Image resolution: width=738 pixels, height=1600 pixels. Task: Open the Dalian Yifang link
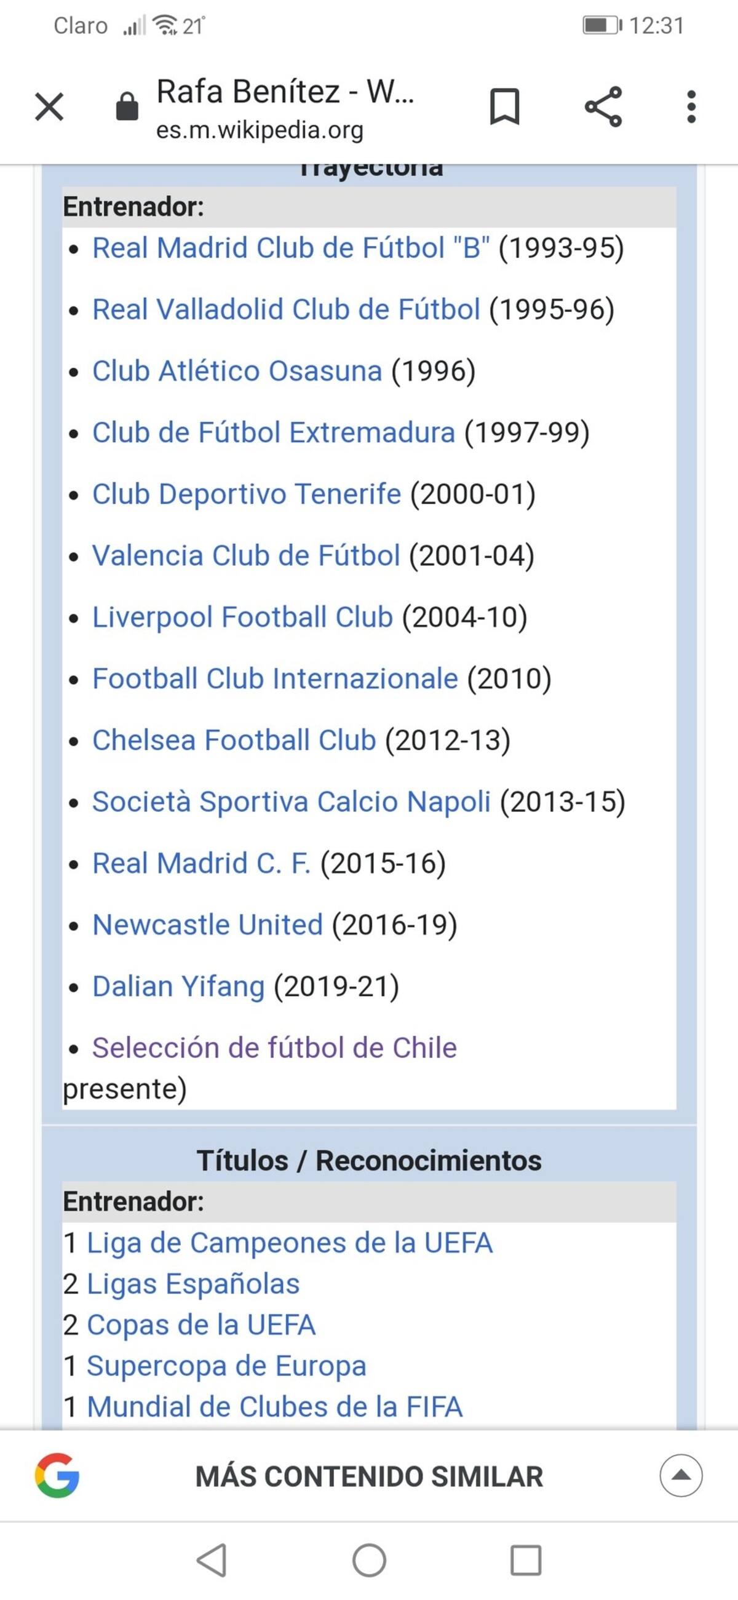[x=178, y=985]
